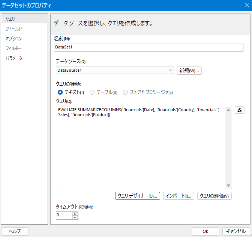Close the dataset properties dialog

coord(247,5)
